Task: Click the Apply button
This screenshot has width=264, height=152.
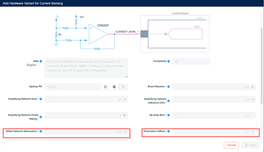Action: [x=251, y=145]
